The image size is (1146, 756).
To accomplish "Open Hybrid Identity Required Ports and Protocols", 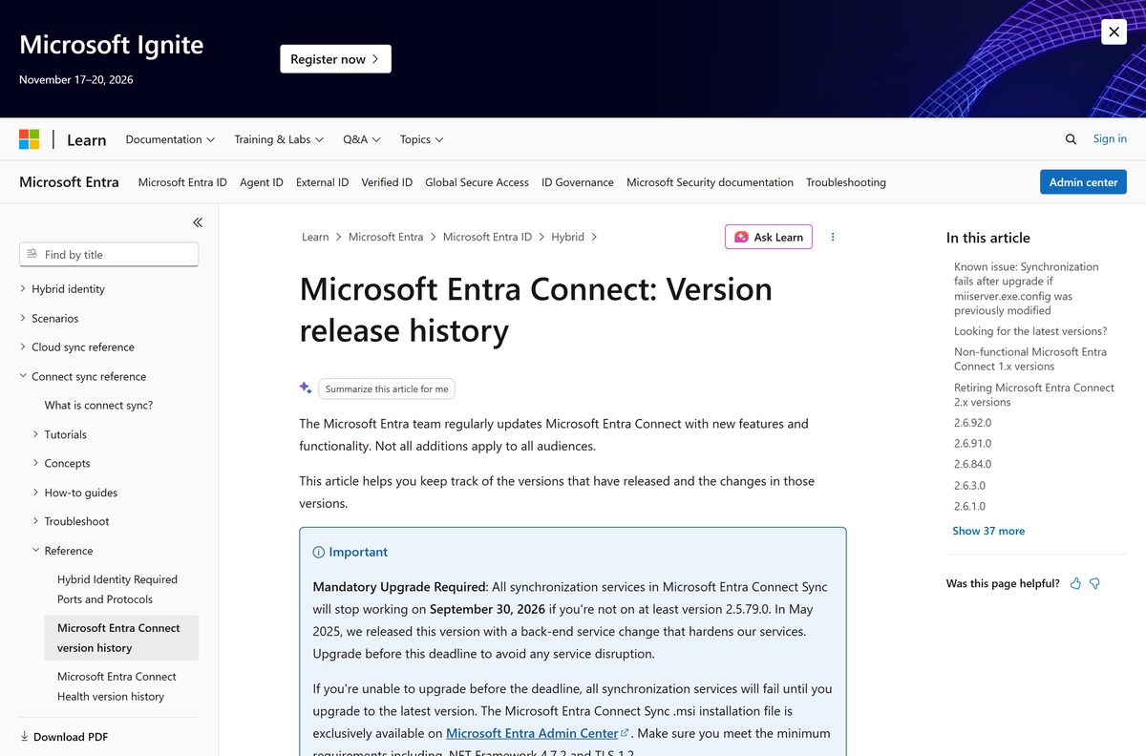I will [x=117, y=589].
